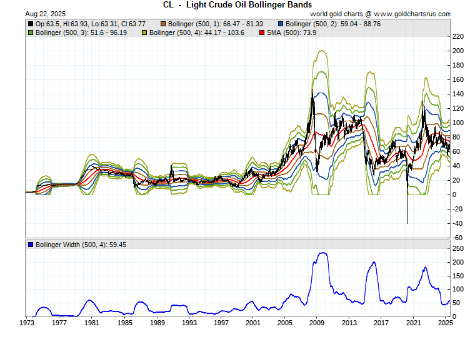Click the 200 label on the price axis
The image size is (475, 339).
point(457,51)
